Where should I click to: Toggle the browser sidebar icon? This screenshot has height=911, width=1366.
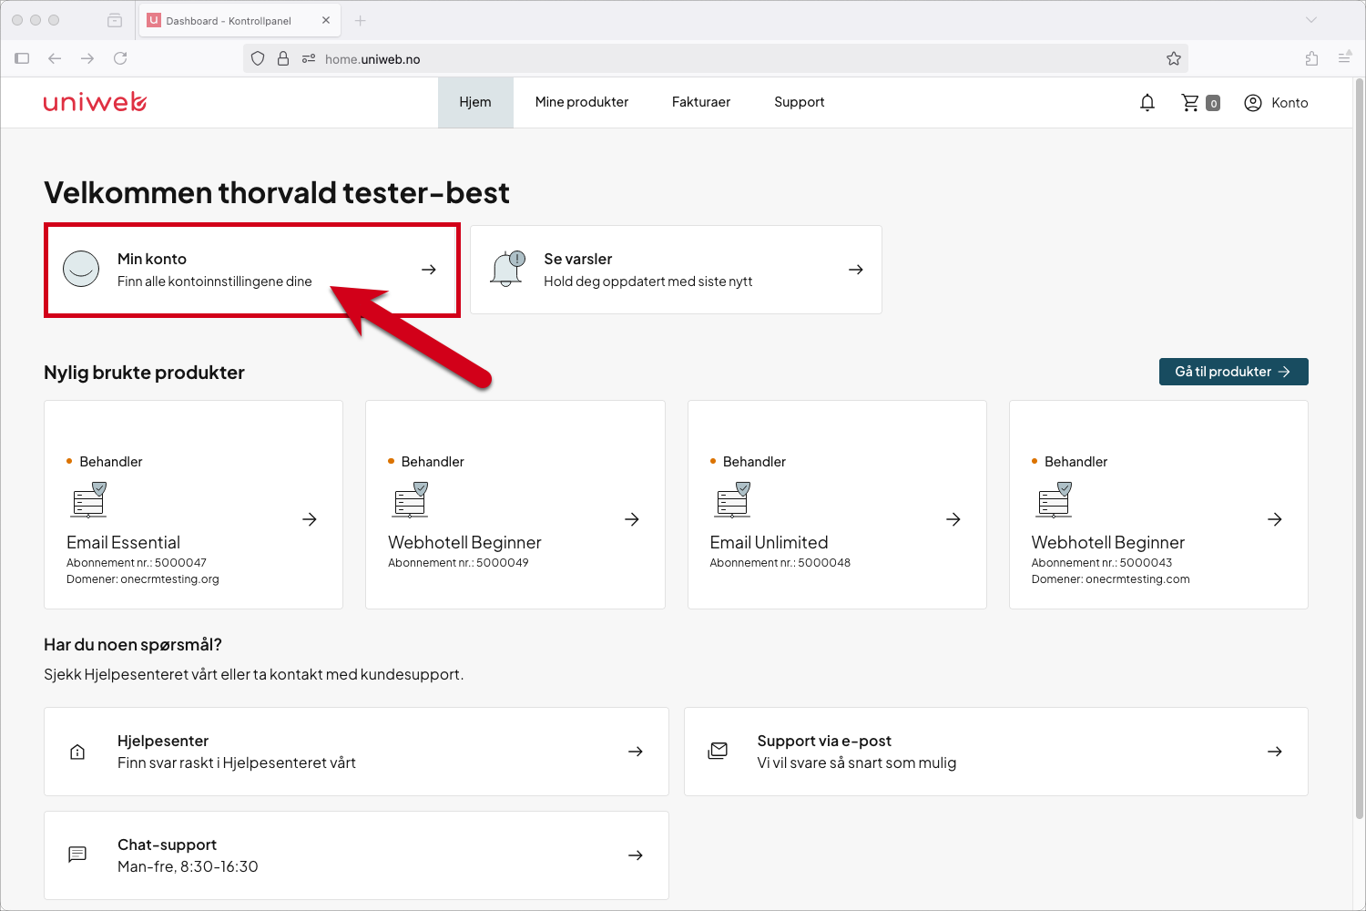22,58
